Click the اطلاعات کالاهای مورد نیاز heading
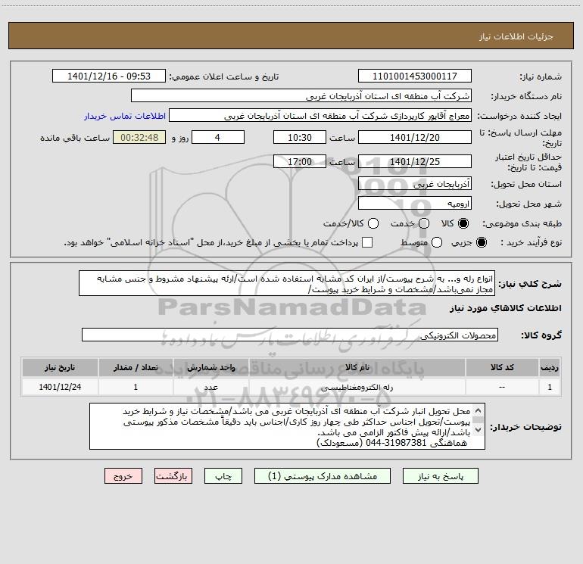The height and width of the screenshot is (564, 583). pyautogui.click(x=506, y=309)
